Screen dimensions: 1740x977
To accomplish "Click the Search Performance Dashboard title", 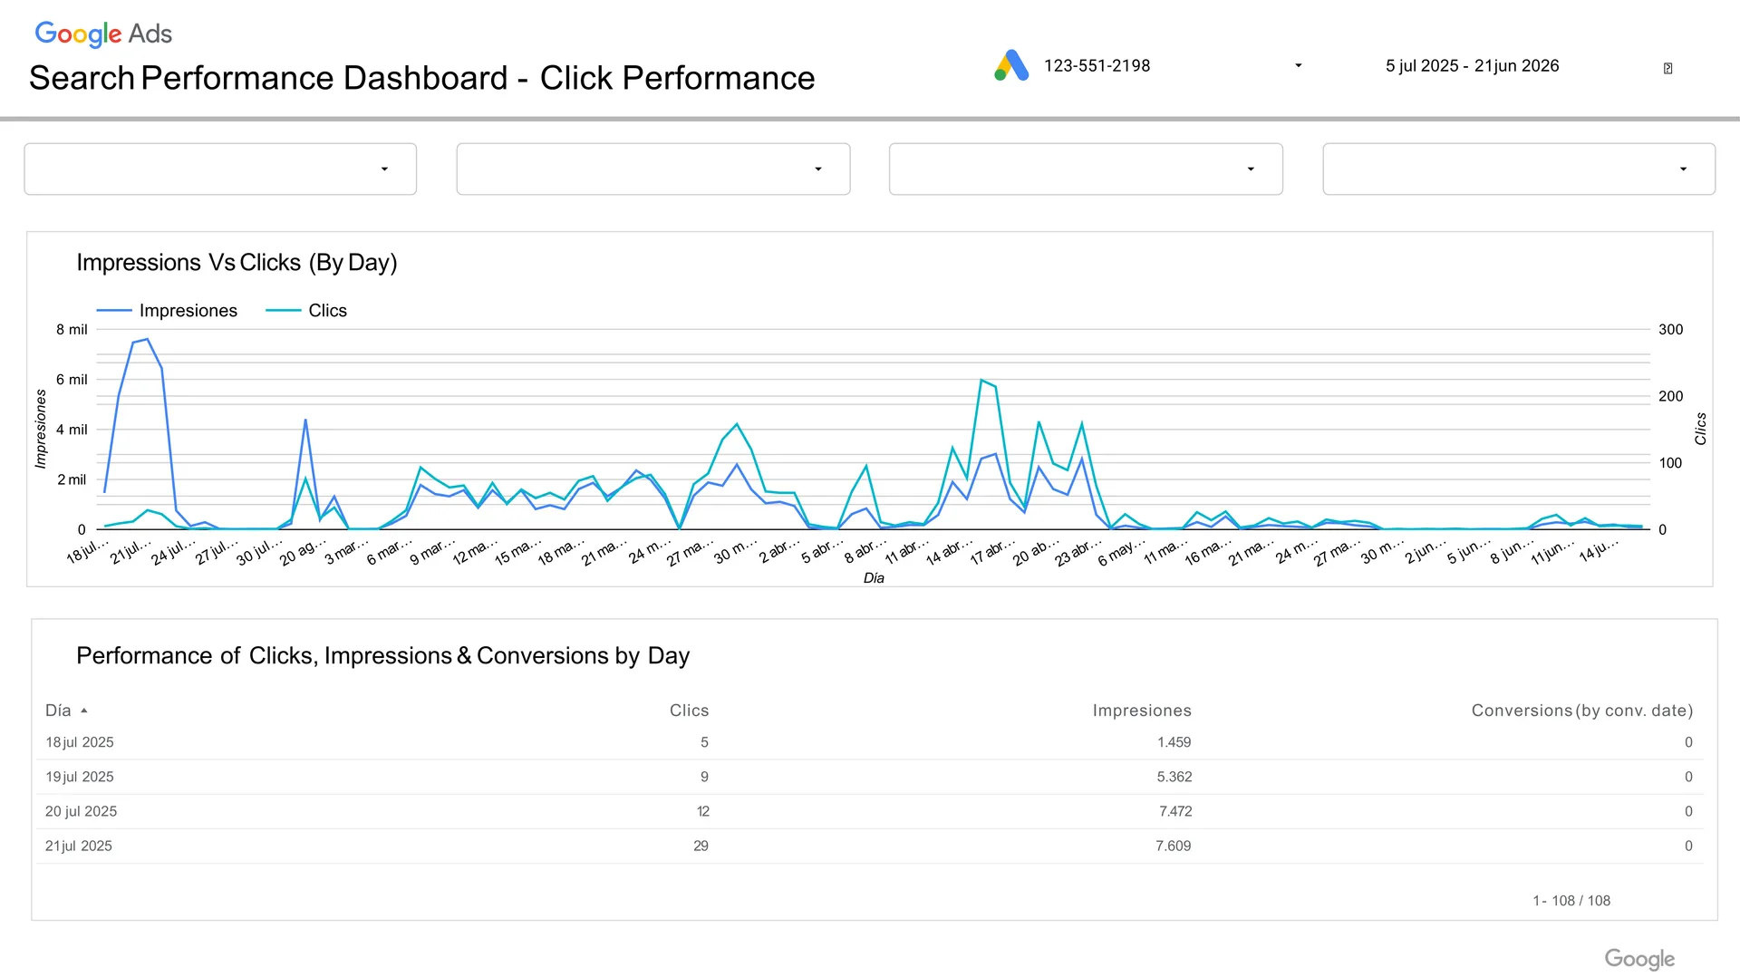I will point(421,78).
